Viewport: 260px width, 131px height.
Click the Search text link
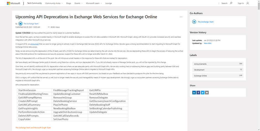click(224, 3)
